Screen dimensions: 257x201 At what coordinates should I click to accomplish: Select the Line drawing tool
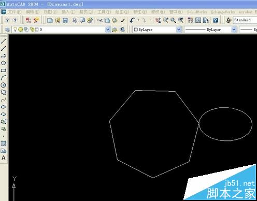4,41
